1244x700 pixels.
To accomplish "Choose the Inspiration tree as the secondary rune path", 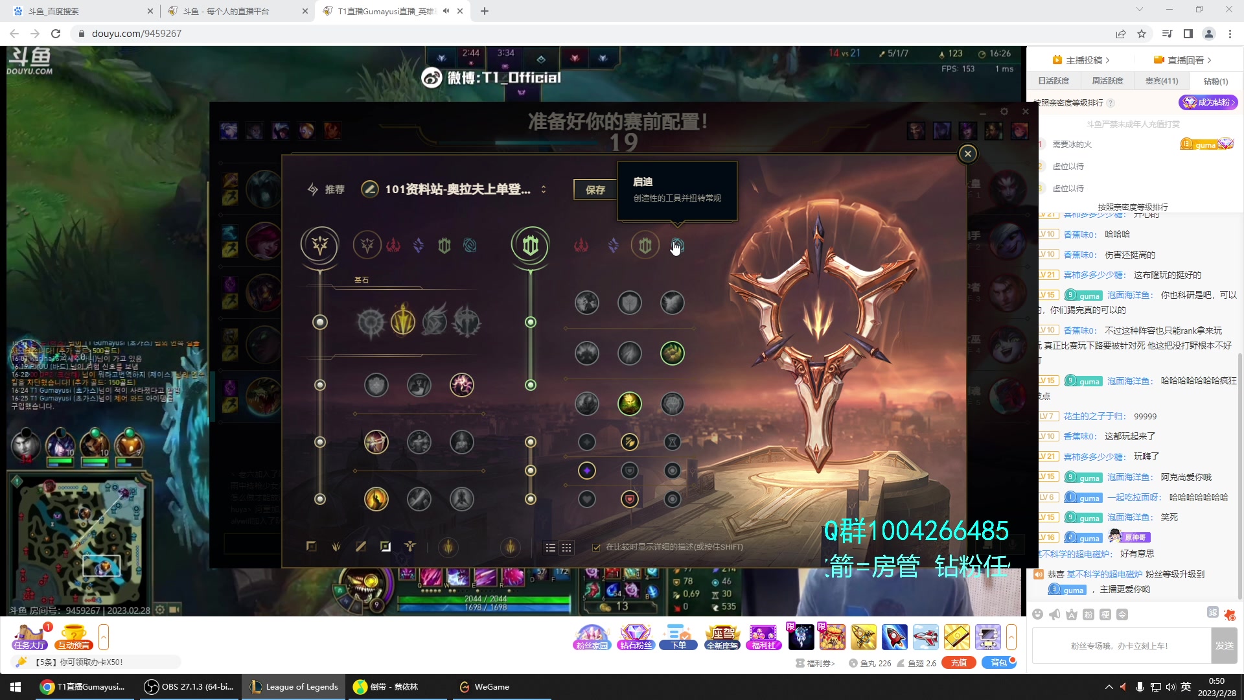I will (x=677, y=245).
